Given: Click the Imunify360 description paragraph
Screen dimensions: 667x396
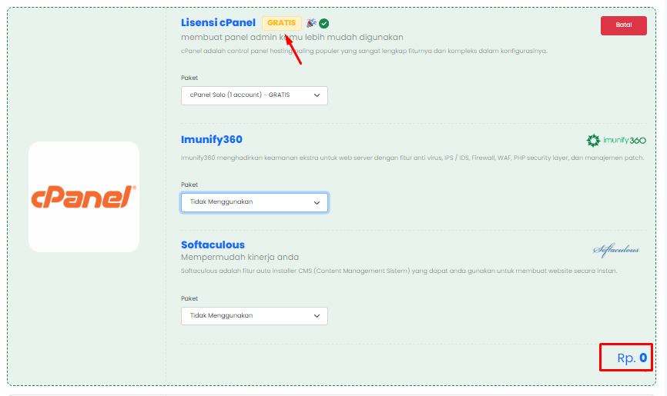Looking at the screenshot, I should (x=412, y=158).
